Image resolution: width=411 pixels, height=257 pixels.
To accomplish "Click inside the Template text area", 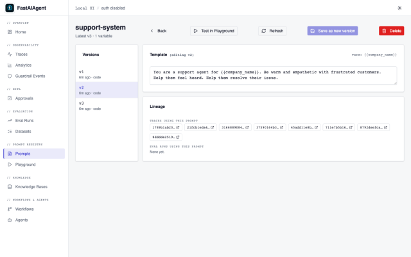I will pyautogui.click(x=273, y=75).
